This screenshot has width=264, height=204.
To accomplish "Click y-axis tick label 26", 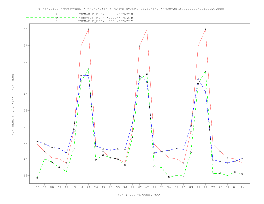I will (26, 111).
